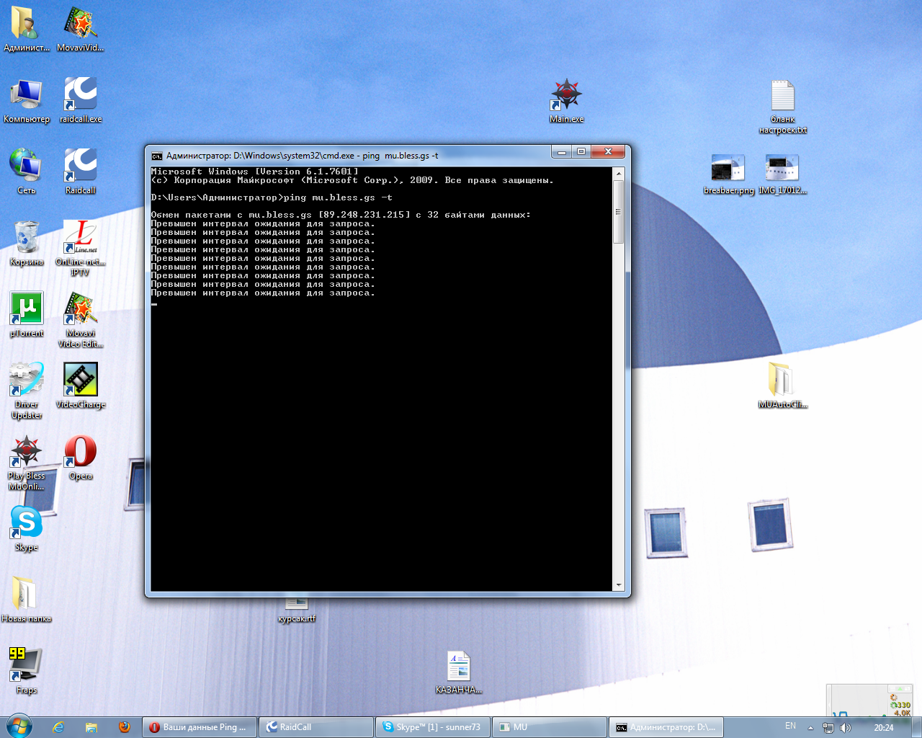Click the µTorrent desktop icon
The image size is (922, 738).
27,310
